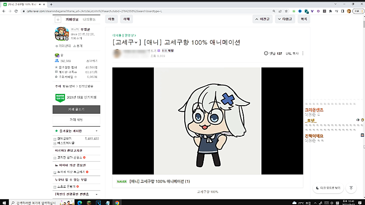Open the Windows Start menu

(x=4, y=203)
